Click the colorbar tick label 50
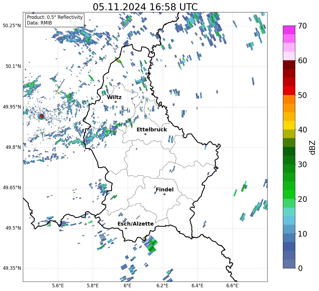Screen dimensions: 319x291 [303, 95]
